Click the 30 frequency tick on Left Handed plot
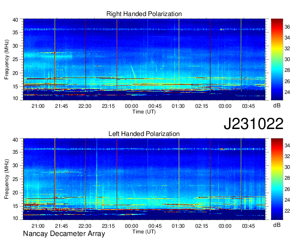Screen dimensions: 295x239 (16, 165)
